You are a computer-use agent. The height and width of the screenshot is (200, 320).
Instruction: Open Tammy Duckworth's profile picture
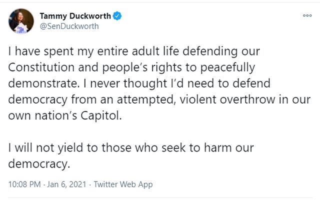[x=21, y=20]
